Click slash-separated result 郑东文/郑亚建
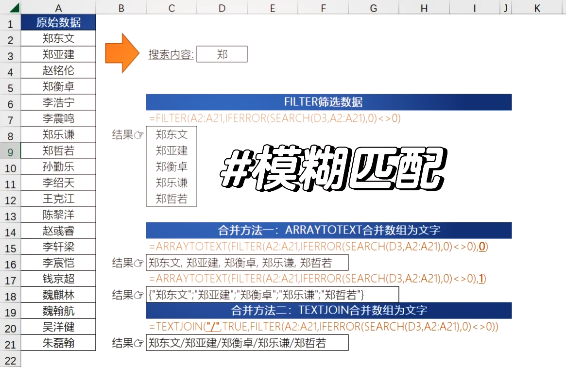 click(247, 343)
